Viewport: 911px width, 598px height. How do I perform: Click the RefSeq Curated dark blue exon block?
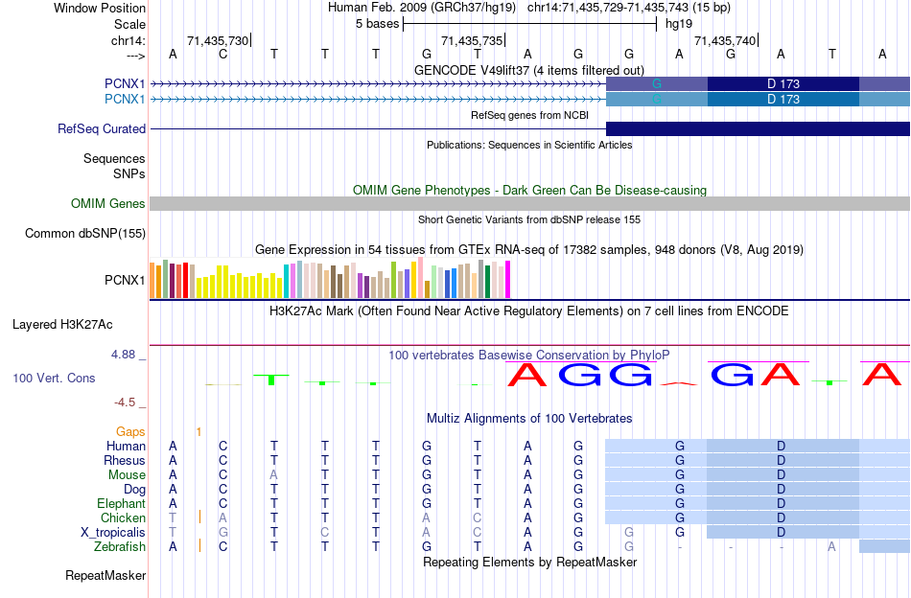click(758, 128)
